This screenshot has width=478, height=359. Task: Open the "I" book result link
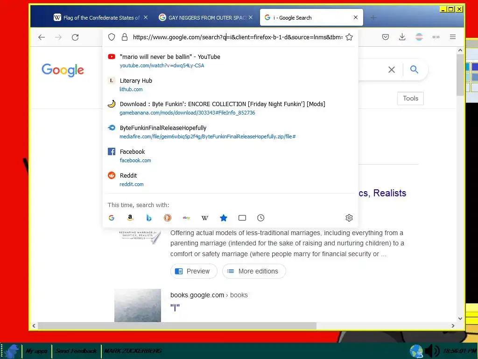click(x=175, y=308)
